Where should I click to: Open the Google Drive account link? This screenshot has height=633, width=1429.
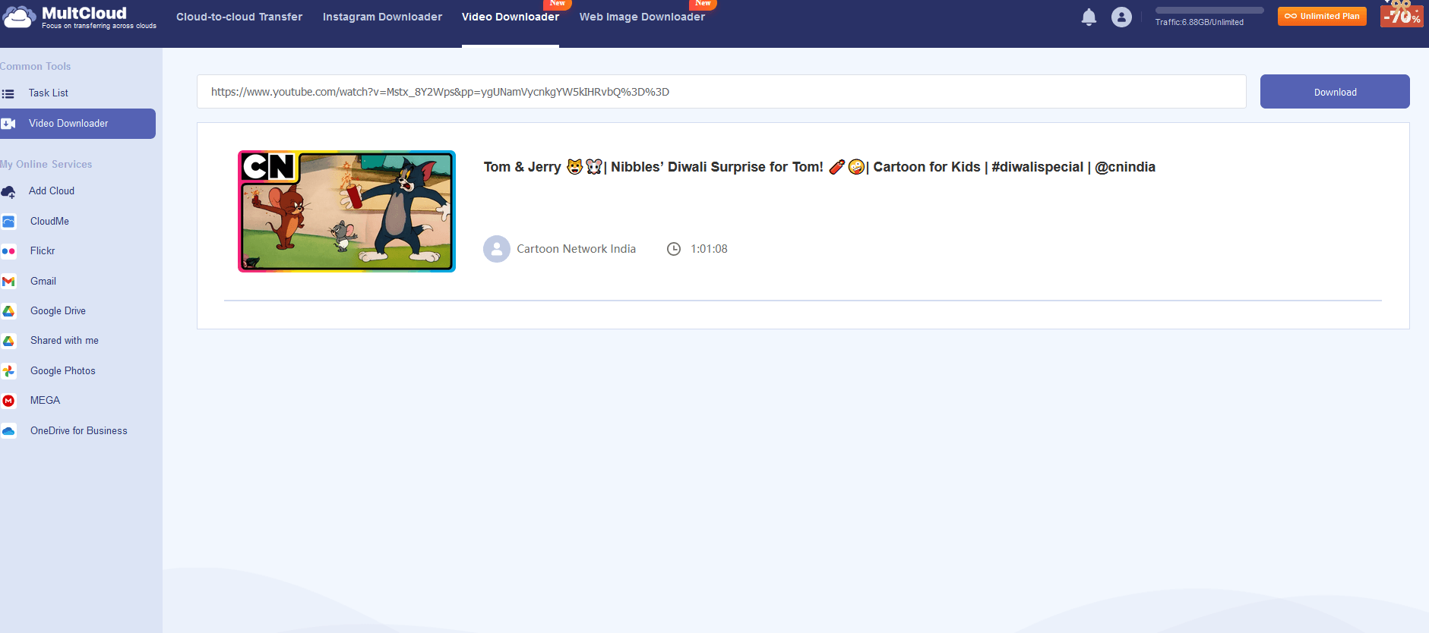pos(58,311)
